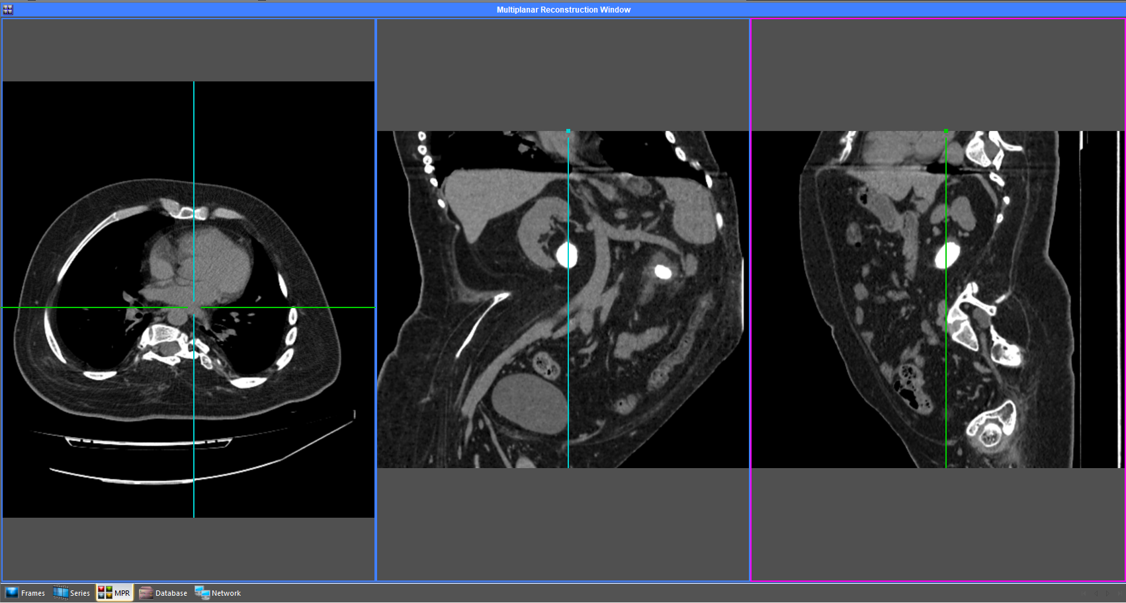Click the application icon in the title bar
Viewport: 1126px width, 603px height.
(x=7, y=9)
